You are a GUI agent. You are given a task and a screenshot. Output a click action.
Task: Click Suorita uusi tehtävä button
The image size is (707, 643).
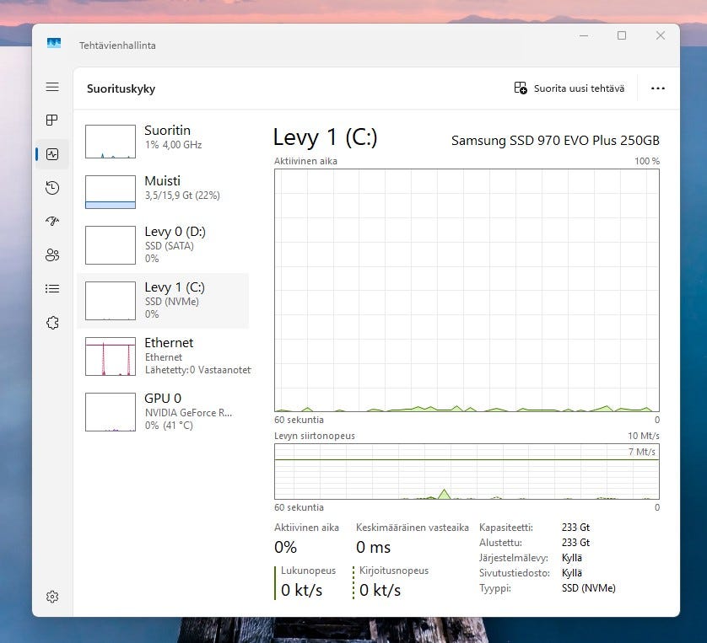pos(569,88)
